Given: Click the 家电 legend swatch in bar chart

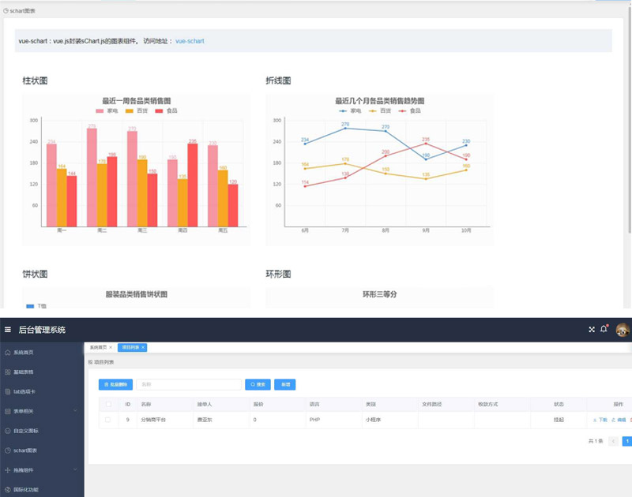Looking at the screenshot, I should (x=100, y=111).
